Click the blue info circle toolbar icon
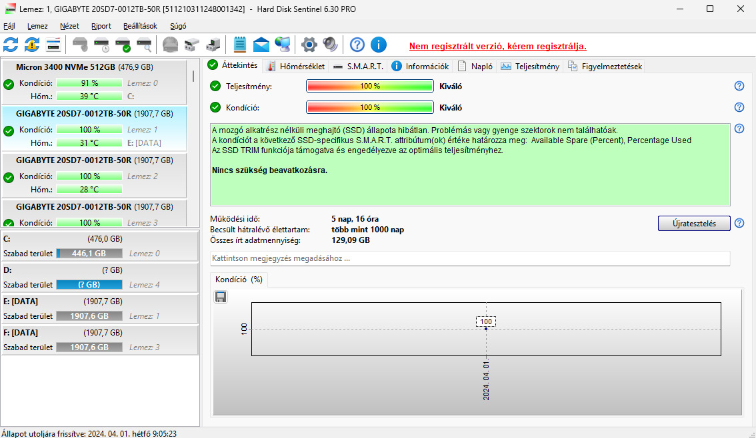Image resolution: width=756 pixels, height=438 pixels. 379,45
